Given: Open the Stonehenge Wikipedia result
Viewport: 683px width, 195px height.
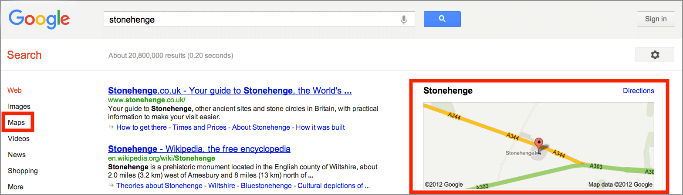Looking at the screenshot, I should coord(199,149).
